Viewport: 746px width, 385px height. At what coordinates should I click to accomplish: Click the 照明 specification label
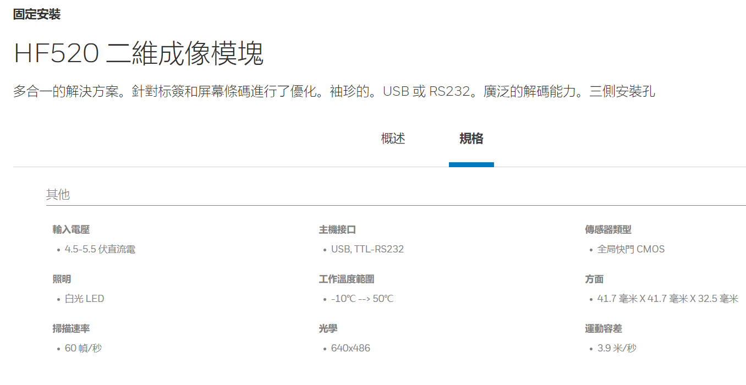(x=62, y=279)
